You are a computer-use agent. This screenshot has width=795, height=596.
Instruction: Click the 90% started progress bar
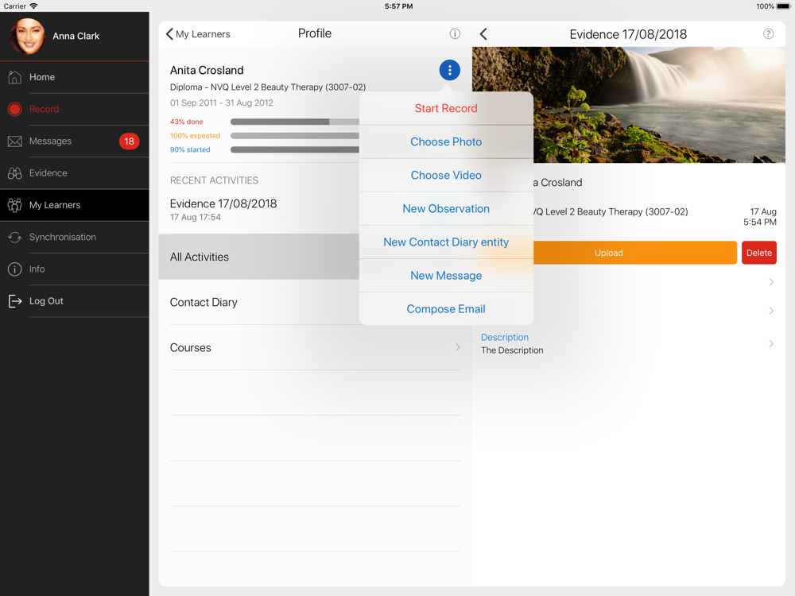click(x=295, y=149)
